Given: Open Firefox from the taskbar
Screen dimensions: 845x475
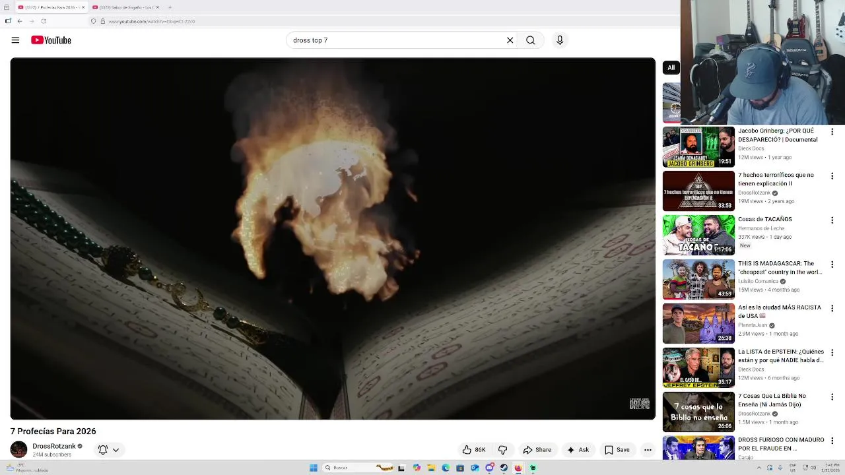Looking at the screenshot, I should [518, 468].
